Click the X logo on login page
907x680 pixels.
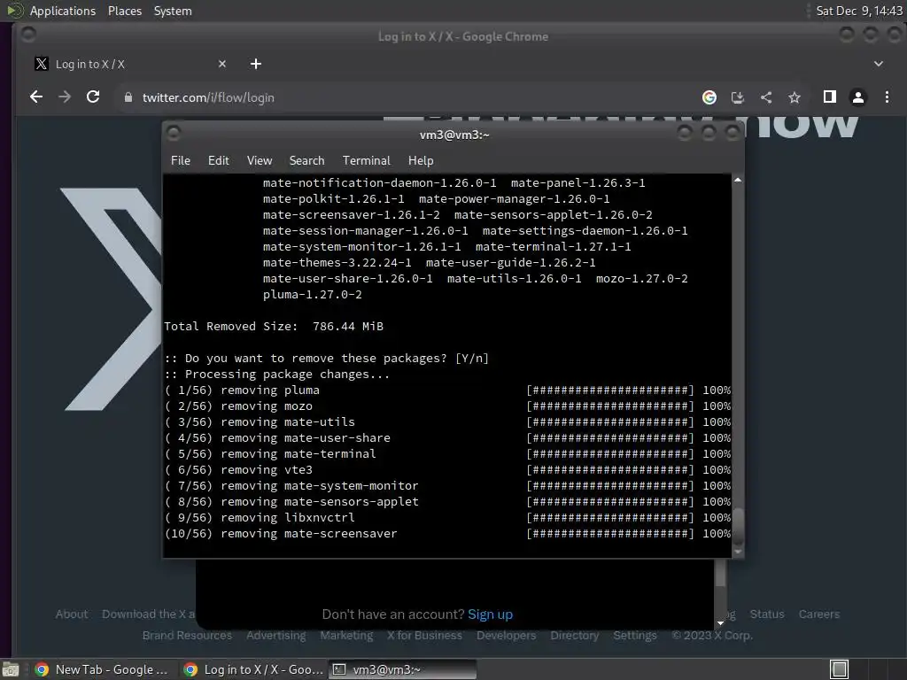click(111, 299)
